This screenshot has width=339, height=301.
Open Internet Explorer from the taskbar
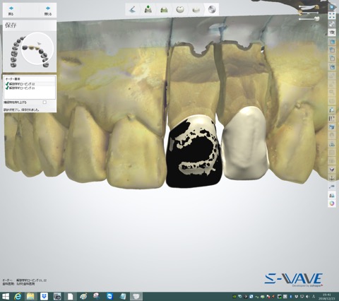[x=18, y=296]
